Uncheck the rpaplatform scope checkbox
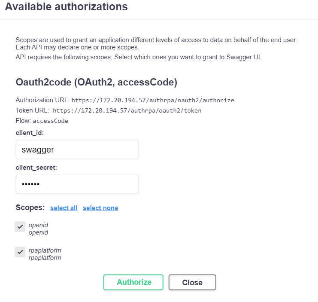318x302 pixels. pos(20,252)
